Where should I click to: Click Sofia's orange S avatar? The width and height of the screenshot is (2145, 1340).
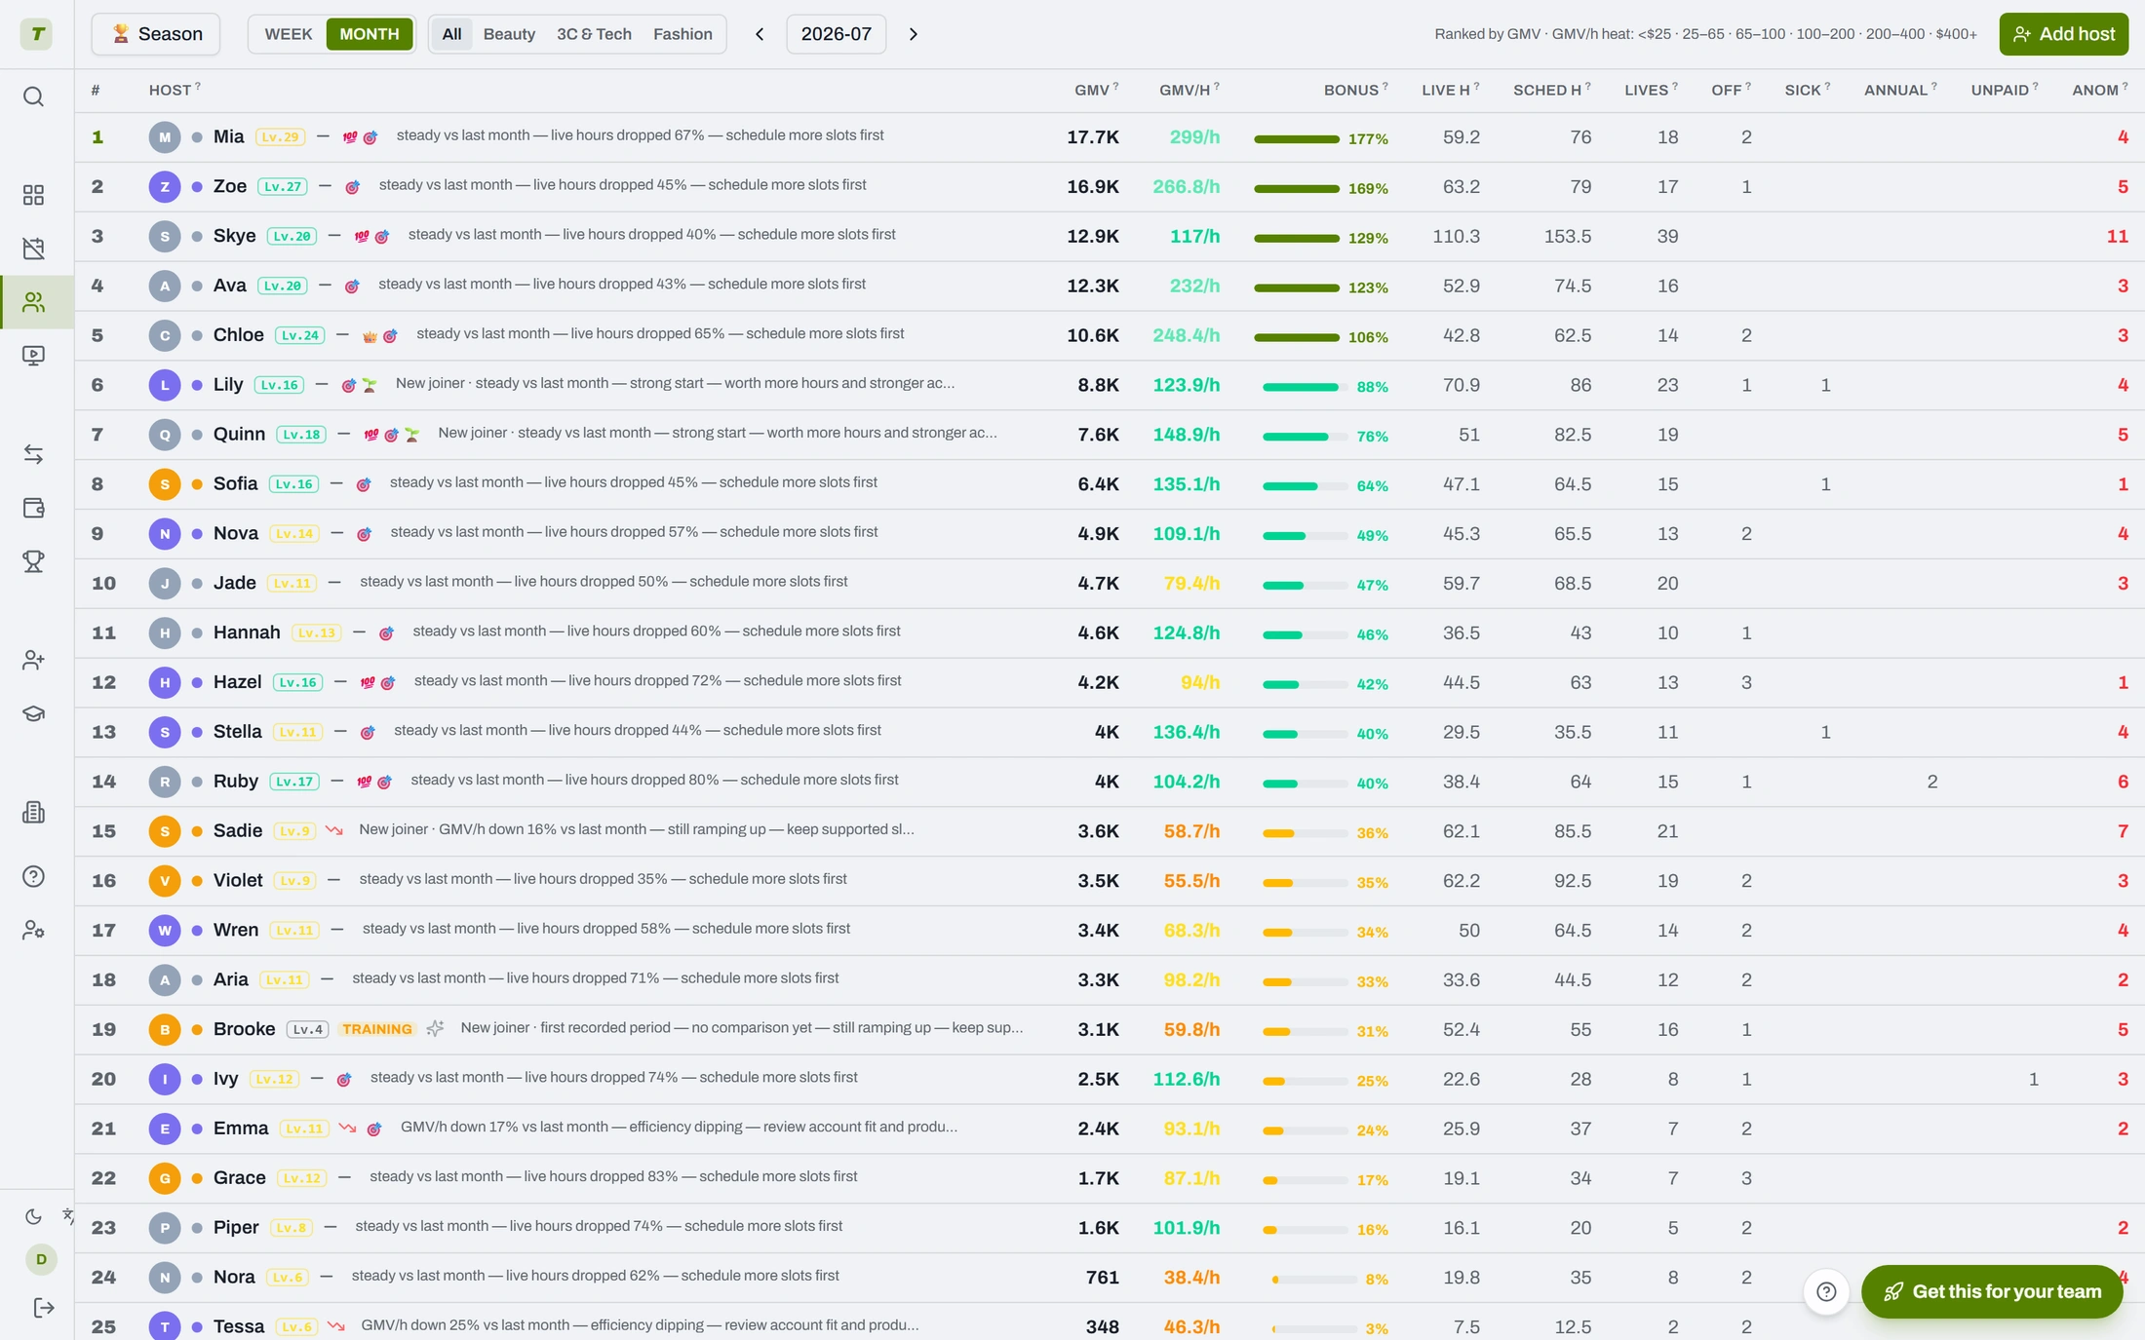[x=165, y=483]
